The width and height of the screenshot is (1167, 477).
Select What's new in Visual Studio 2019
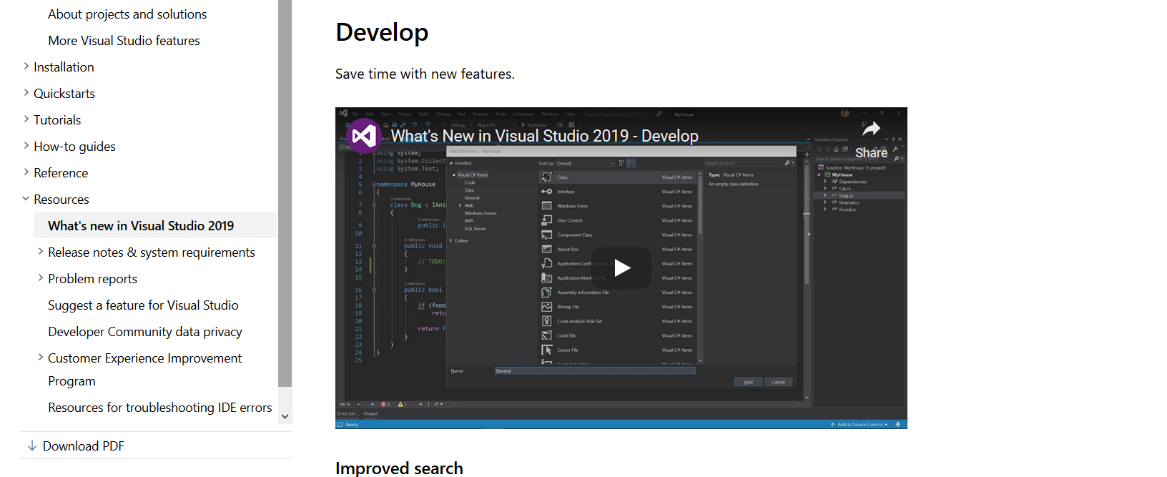point(155,225)
